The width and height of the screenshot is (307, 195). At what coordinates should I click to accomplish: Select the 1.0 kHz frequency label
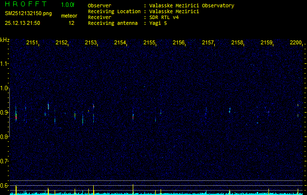pos(5,88)
